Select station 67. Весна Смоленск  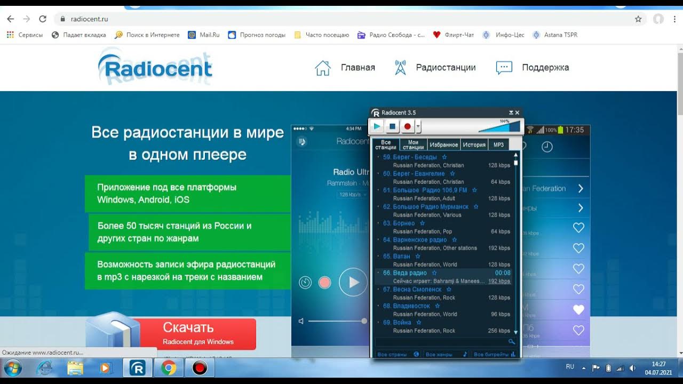coord(443,293)
